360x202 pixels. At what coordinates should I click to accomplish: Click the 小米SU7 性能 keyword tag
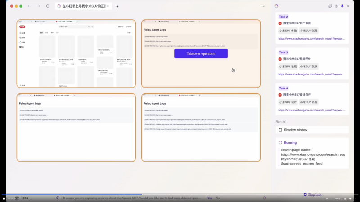click(288, 66)
